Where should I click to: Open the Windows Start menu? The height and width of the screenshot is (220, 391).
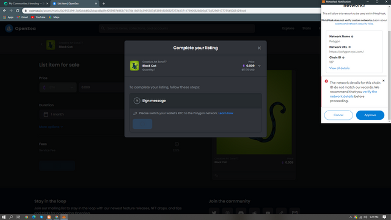(4, 217)
